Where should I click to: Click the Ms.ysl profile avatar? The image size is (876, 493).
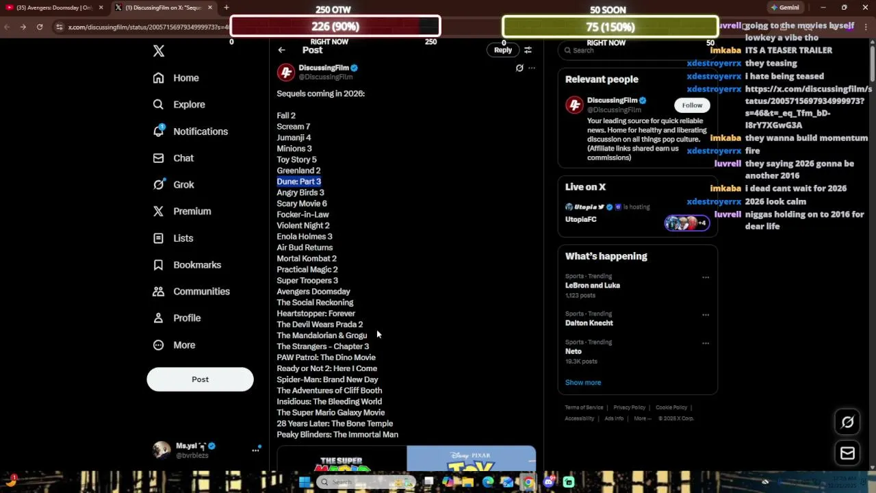click(162, 450)
